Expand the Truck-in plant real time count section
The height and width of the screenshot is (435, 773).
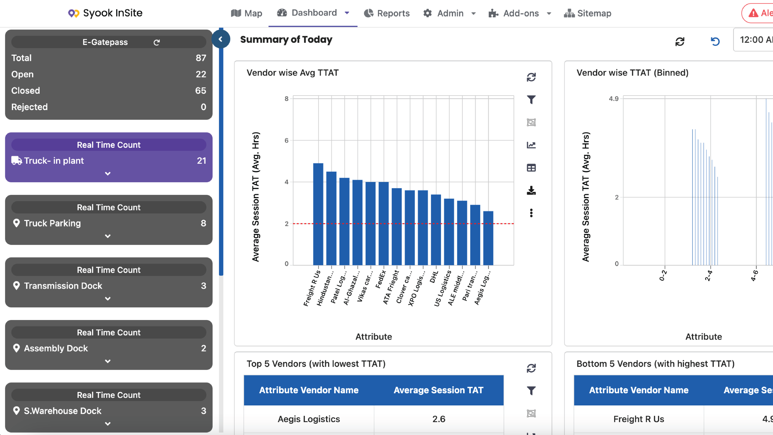coord(109,174)
